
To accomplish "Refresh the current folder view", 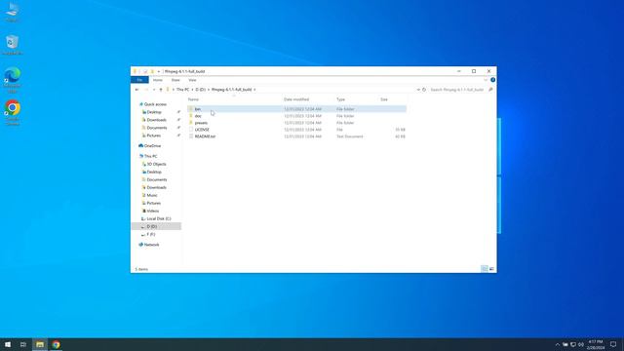I will pyautogui.click(x=424, y=90).
